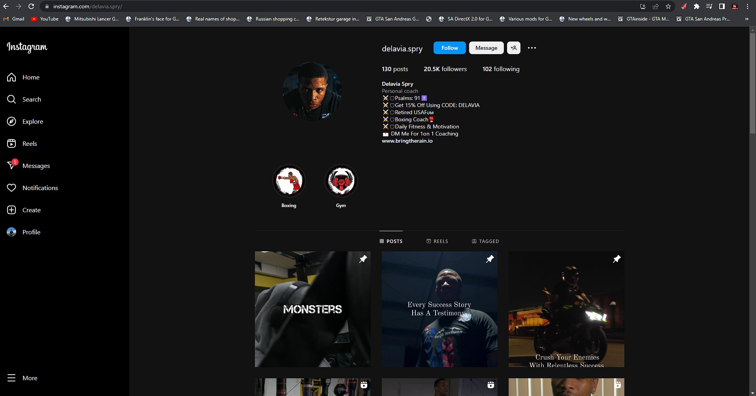This screenshot has height=396, width=756.
Task: Open the browser Extensions puzzle icon
Action: point(697,6)
